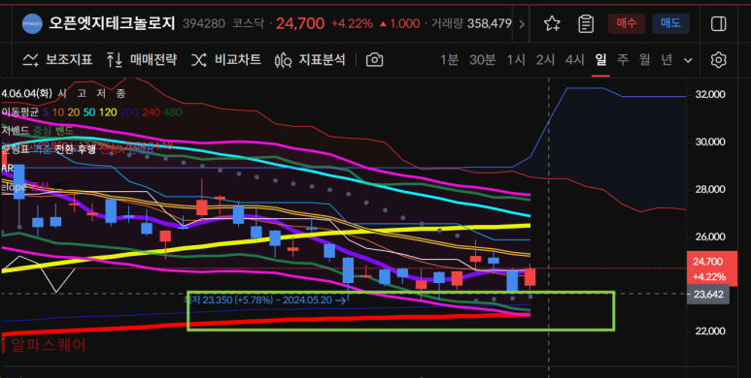Open the chart settings gear

tap(718, 60)
